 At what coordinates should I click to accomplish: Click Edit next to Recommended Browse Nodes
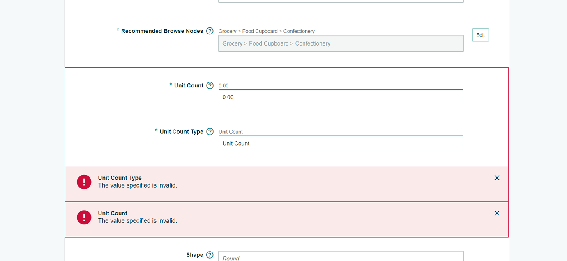[480, 35]
